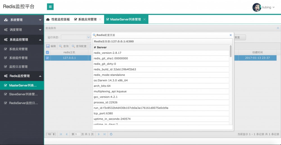
Task: Click the os:Darwin 14.3.0 x86_64 row
Action: click(x=161, y=81)
